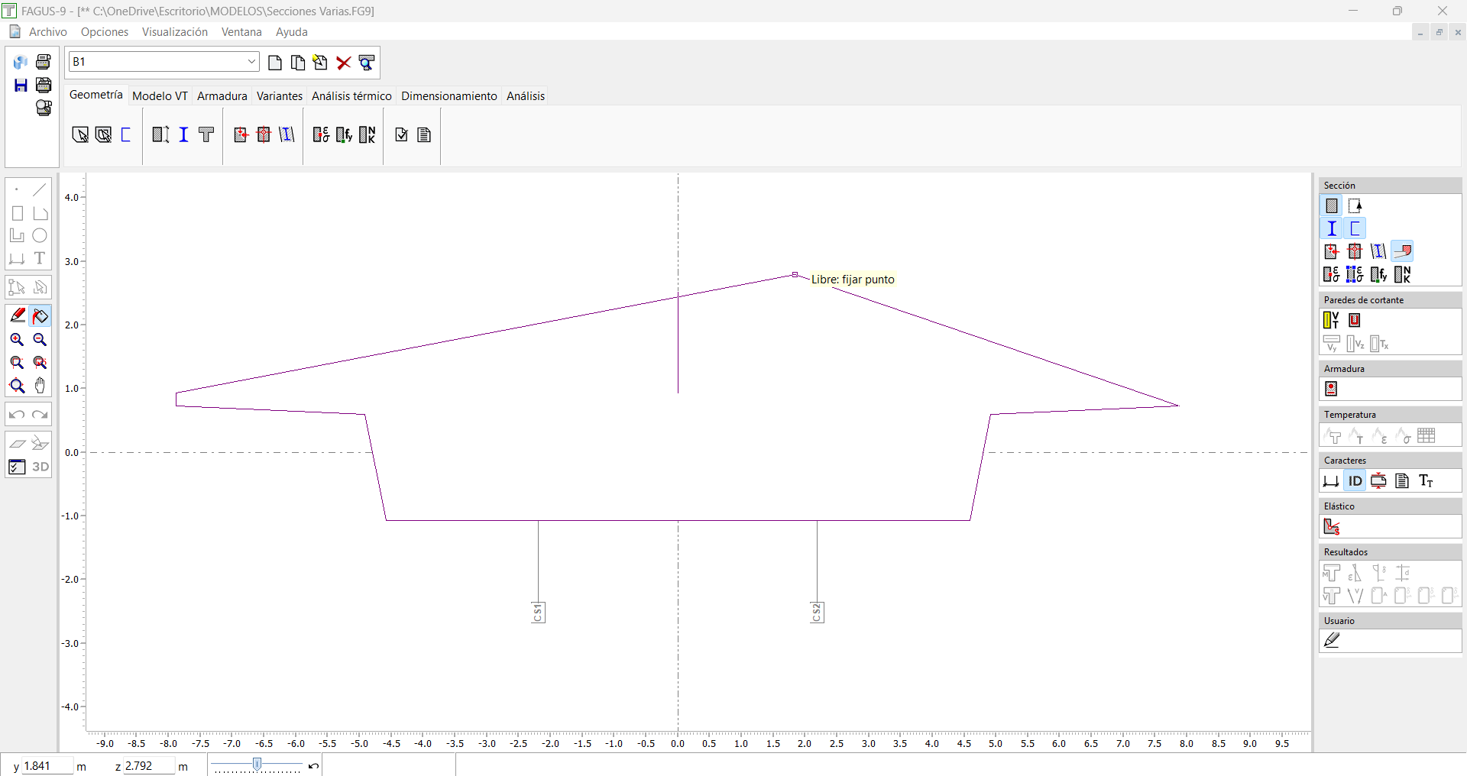
Task: Open the B1 section dropdown
Action: 251,62
